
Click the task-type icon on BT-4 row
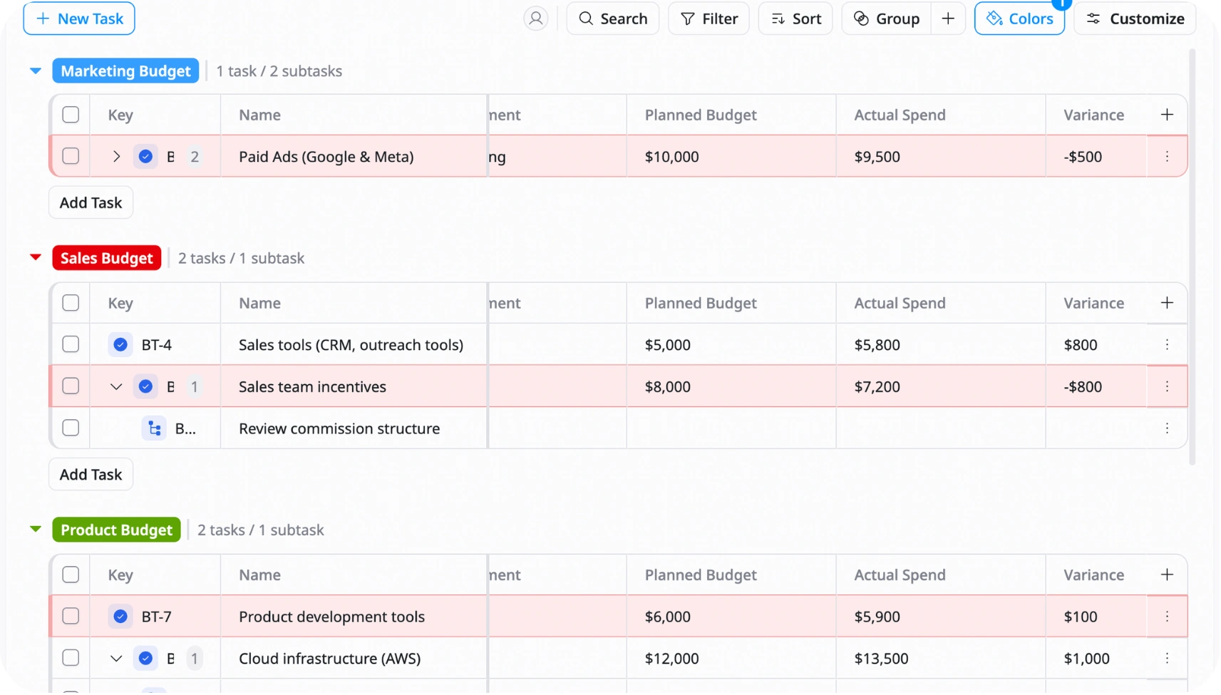(120, 344)
